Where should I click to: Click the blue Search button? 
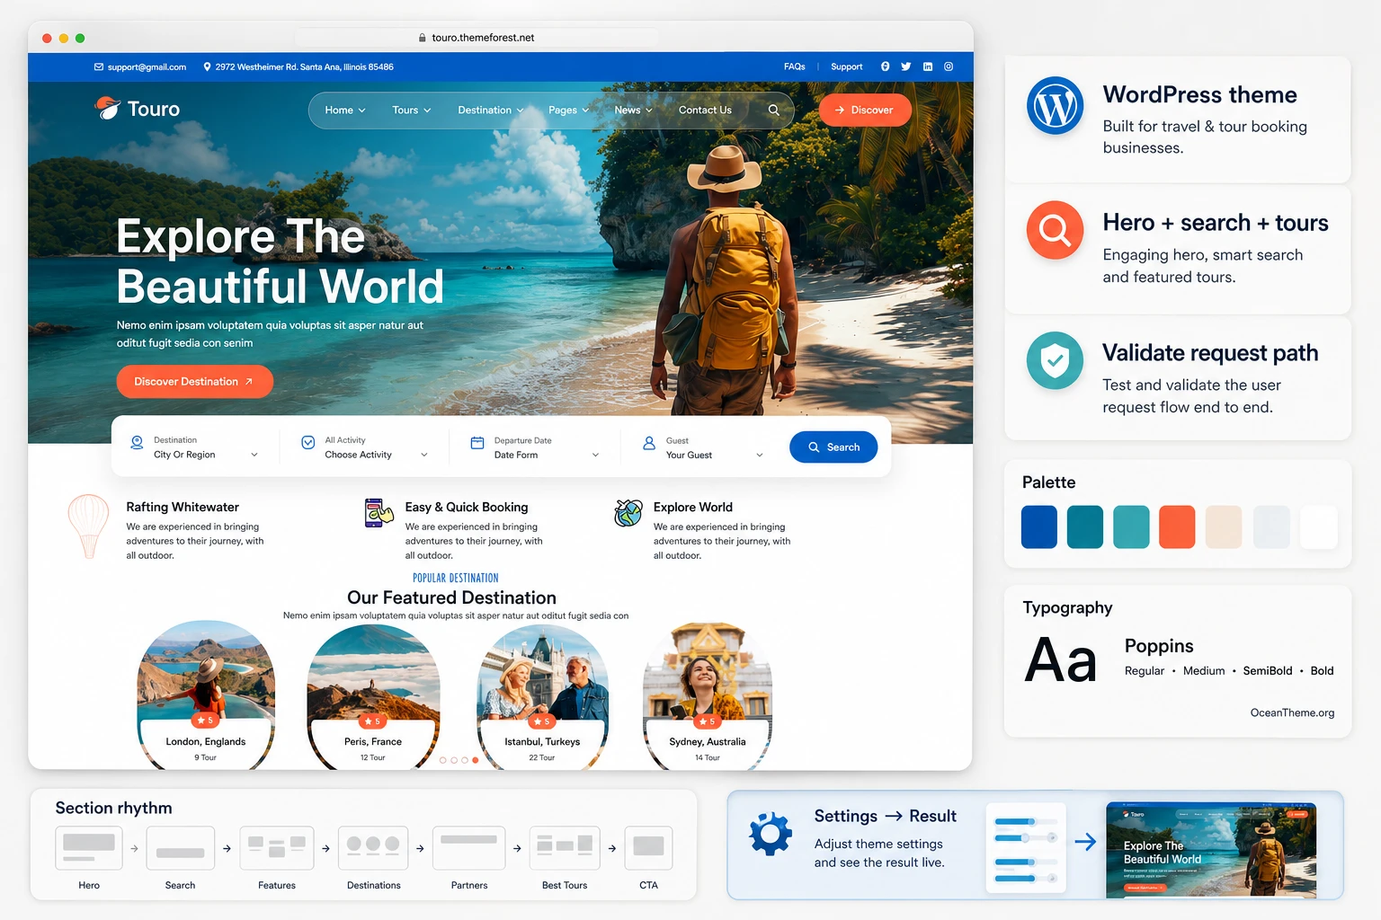(x=833, y=447)
